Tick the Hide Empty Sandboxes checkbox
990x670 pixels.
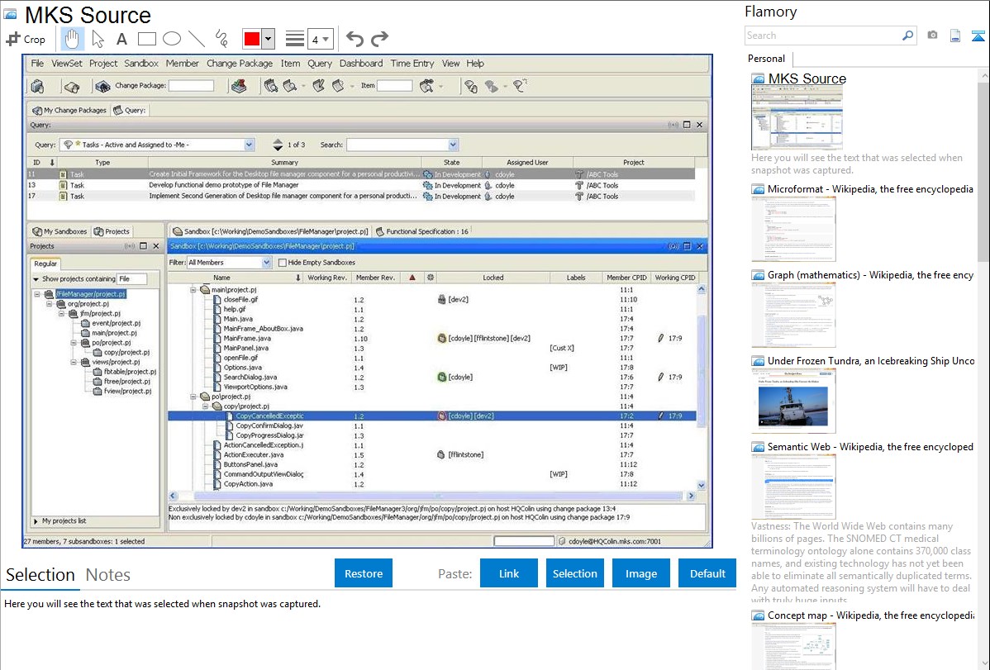282,263
